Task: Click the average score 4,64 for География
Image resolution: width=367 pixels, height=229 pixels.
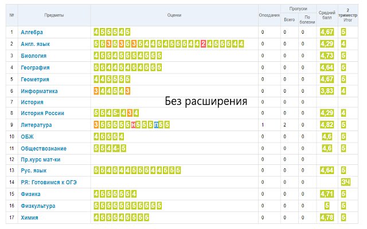Action: point(327,68)
